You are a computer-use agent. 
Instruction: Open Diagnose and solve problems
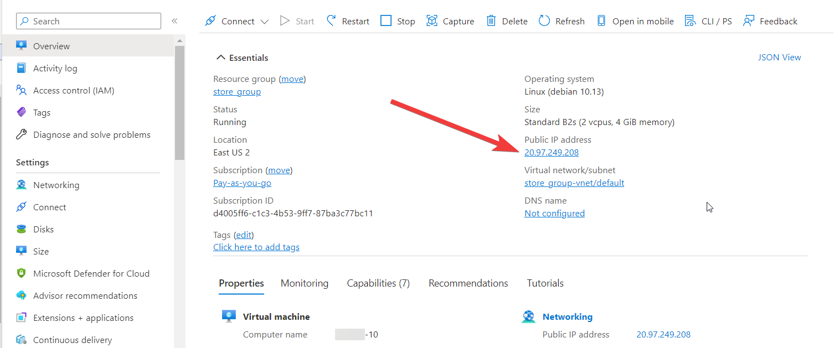(x=90, y=134)
